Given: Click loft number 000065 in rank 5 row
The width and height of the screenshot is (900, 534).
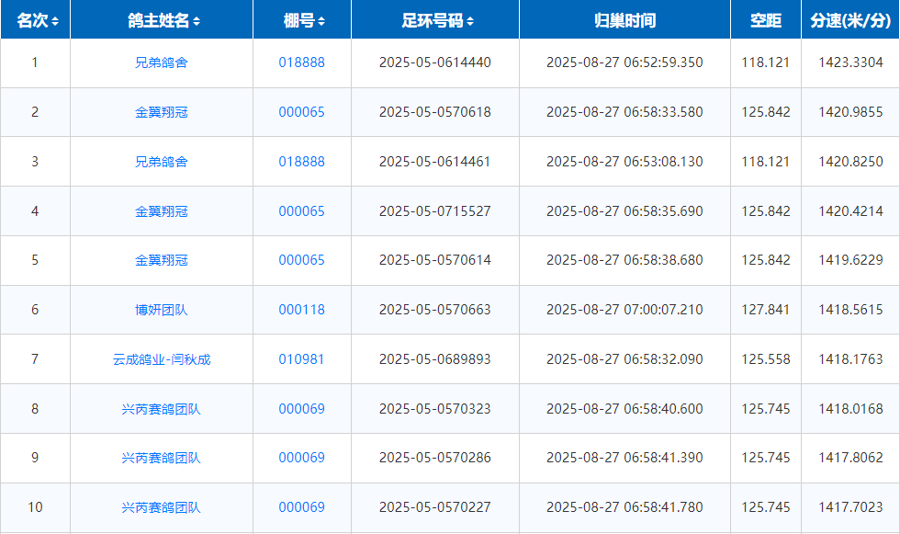Looking at the screenshot, I should point(302,260).
